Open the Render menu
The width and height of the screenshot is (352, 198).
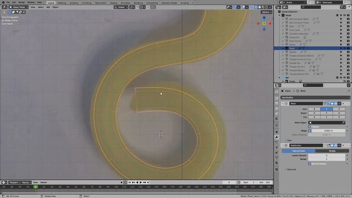coord(21,2)
